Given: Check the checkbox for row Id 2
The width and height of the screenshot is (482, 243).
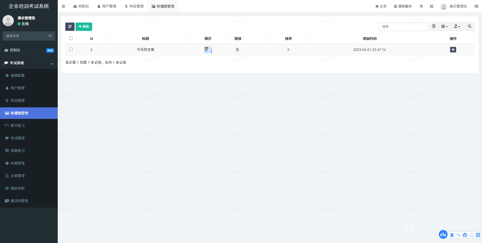Looking at the screenshot, I should (71, 49).
